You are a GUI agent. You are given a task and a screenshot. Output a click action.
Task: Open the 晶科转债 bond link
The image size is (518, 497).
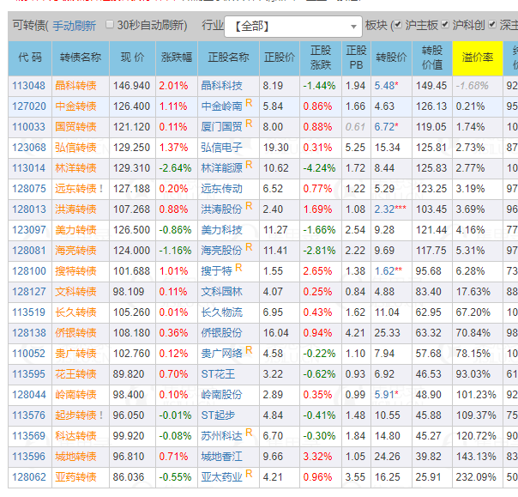(75, 86)
